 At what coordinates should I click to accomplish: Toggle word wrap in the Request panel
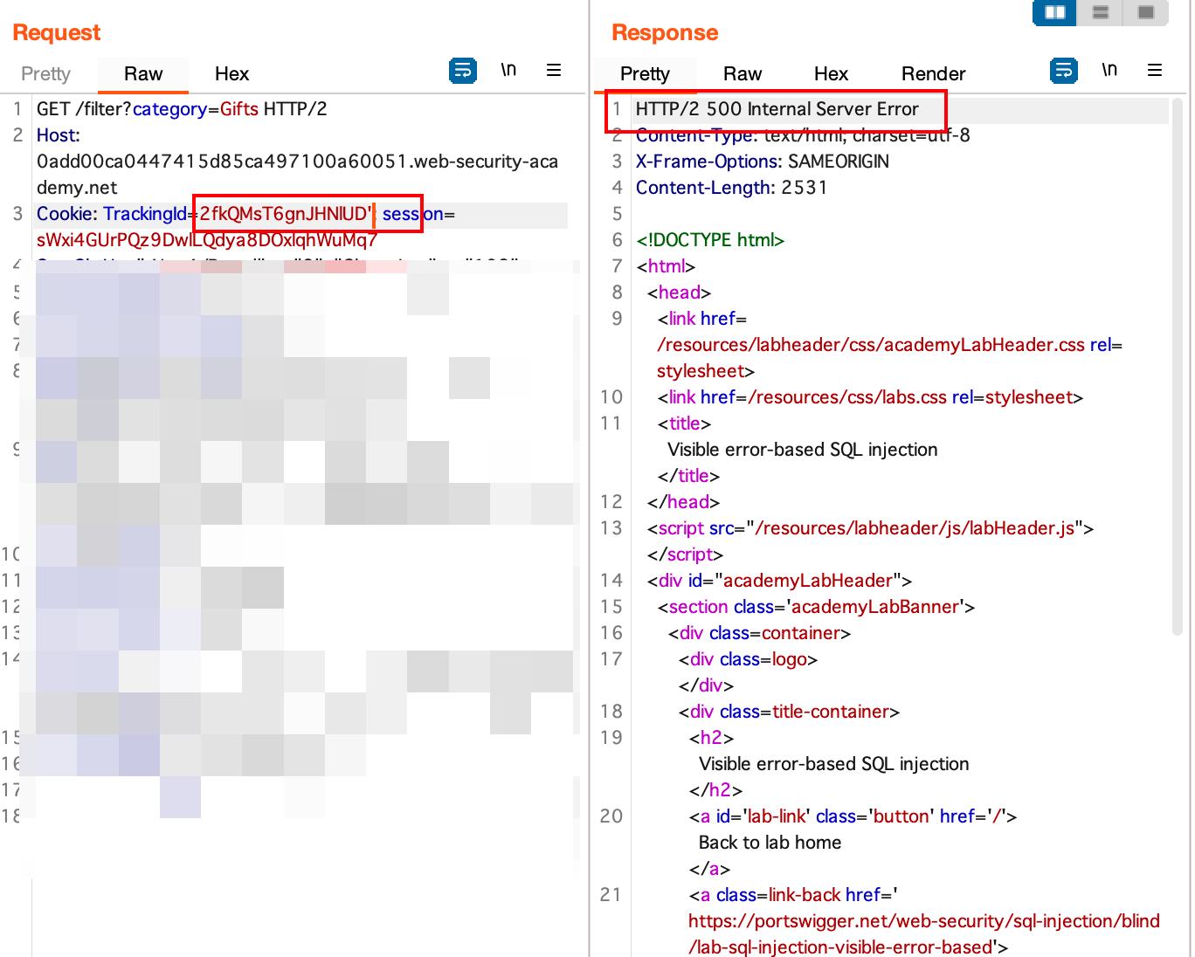point(463,70)
